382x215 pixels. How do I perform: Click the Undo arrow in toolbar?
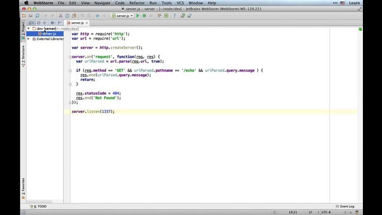coord(46,16)
